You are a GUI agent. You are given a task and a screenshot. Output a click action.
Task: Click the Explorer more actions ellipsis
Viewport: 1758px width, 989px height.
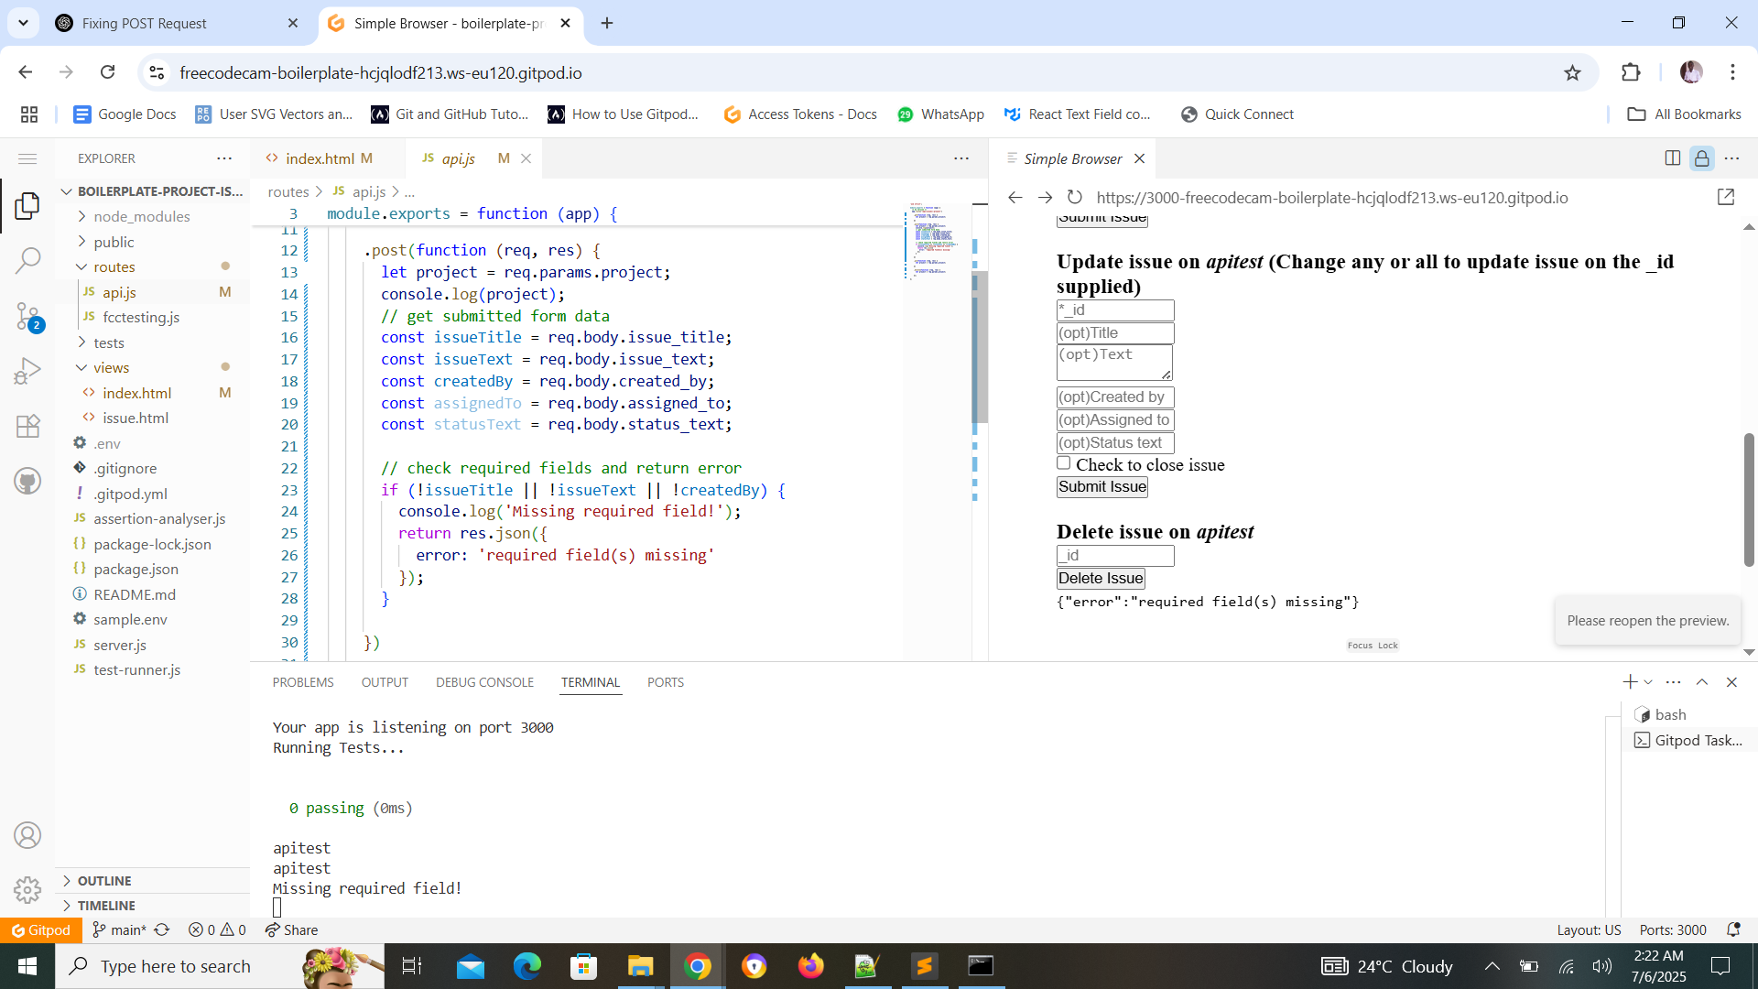[224, 158]
